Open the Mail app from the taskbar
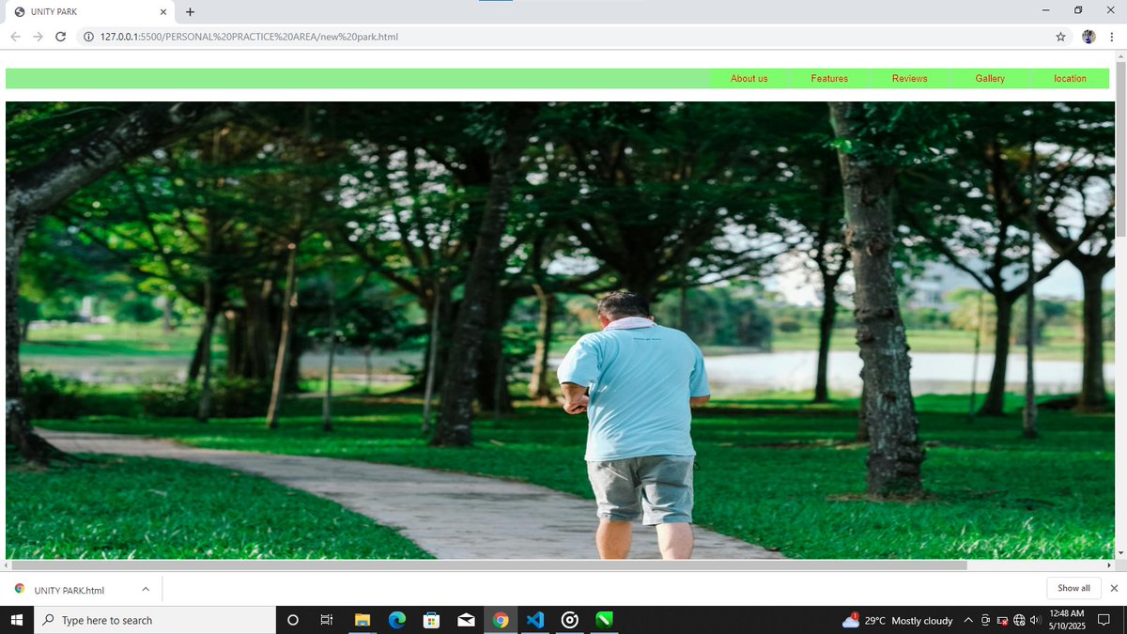 click(x=466, y=620)
